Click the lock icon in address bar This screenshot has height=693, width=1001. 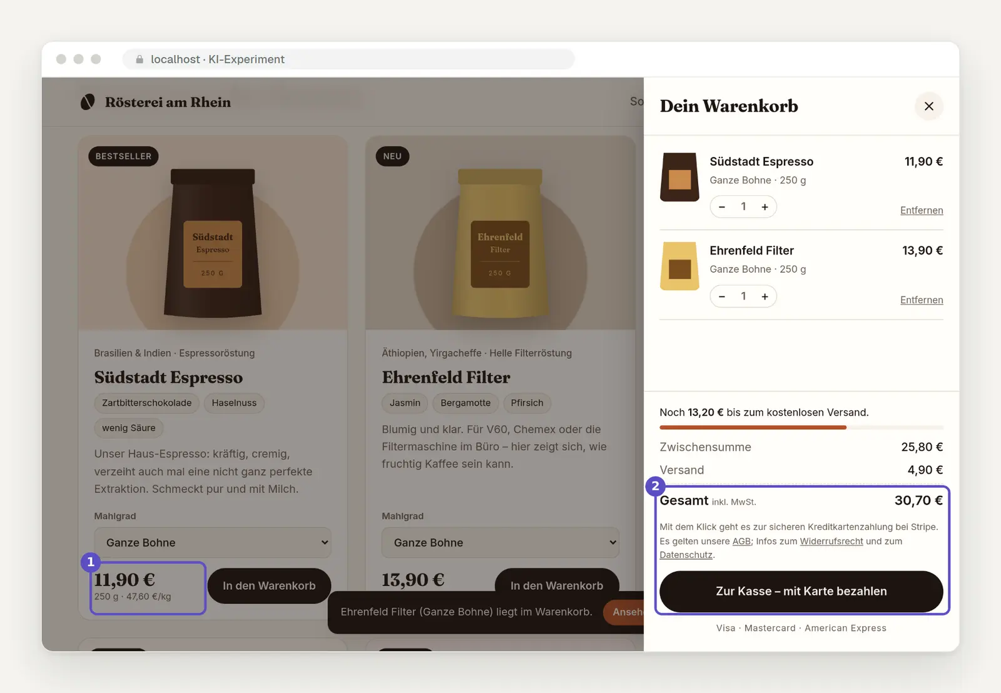140,59
